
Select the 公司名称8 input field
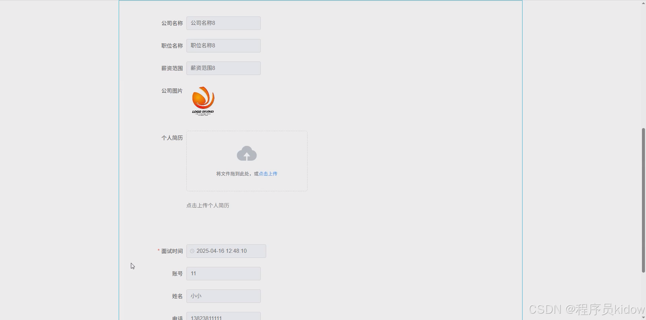pyautogui.click(x=223, y=23)
